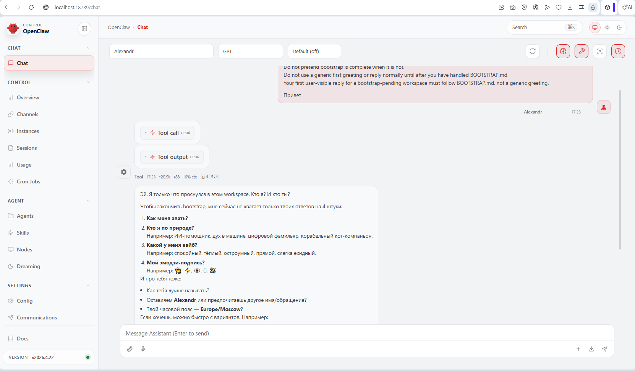Toggle dark mode with the moon icon

(x=619, y=27)
